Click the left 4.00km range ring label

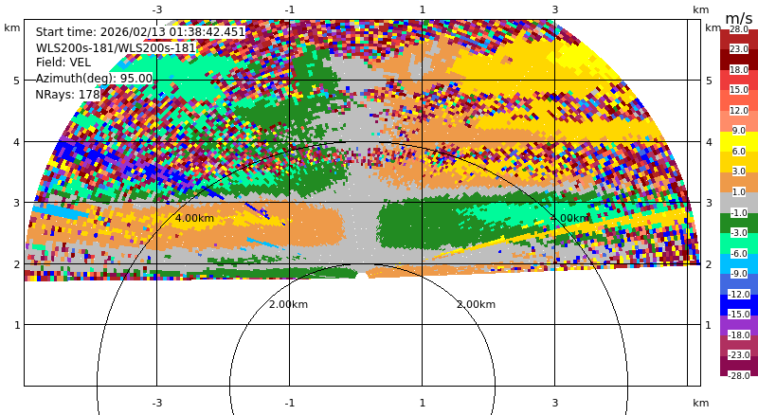click(194, 218)
